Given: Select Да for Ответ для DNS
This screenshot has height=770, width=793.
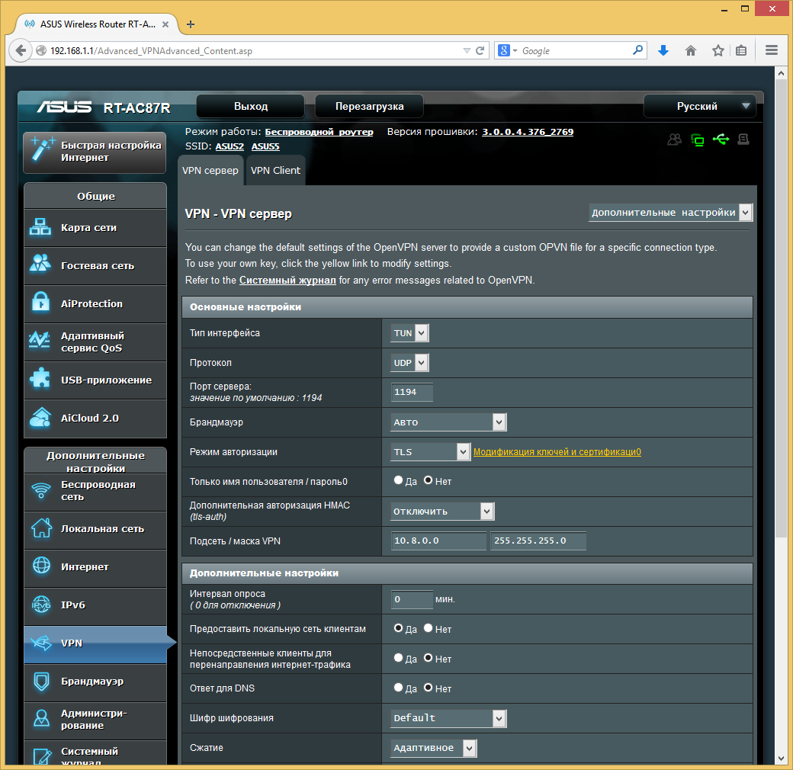Looking at the screenshot, I should (399, 688).
